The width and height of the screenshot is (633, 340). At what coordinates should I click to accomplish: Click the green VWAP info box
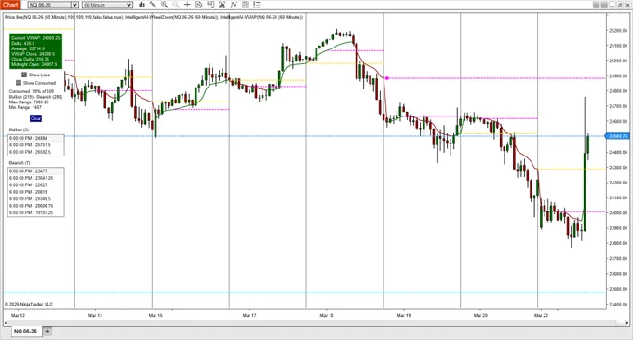[36, 51]
